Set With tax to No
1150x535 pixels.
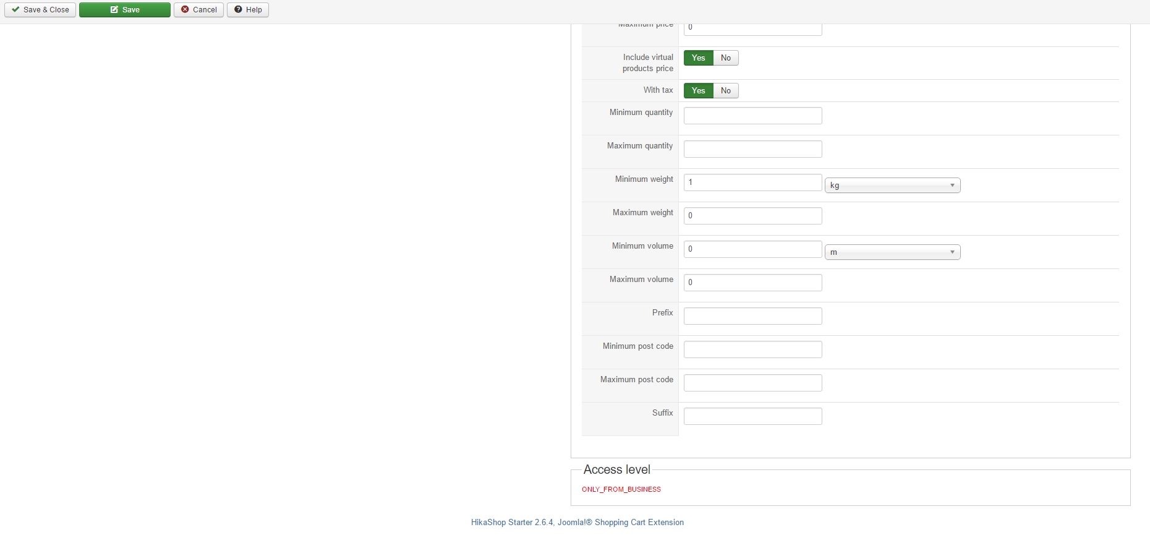pyautogui.click(x=726, y=91)
